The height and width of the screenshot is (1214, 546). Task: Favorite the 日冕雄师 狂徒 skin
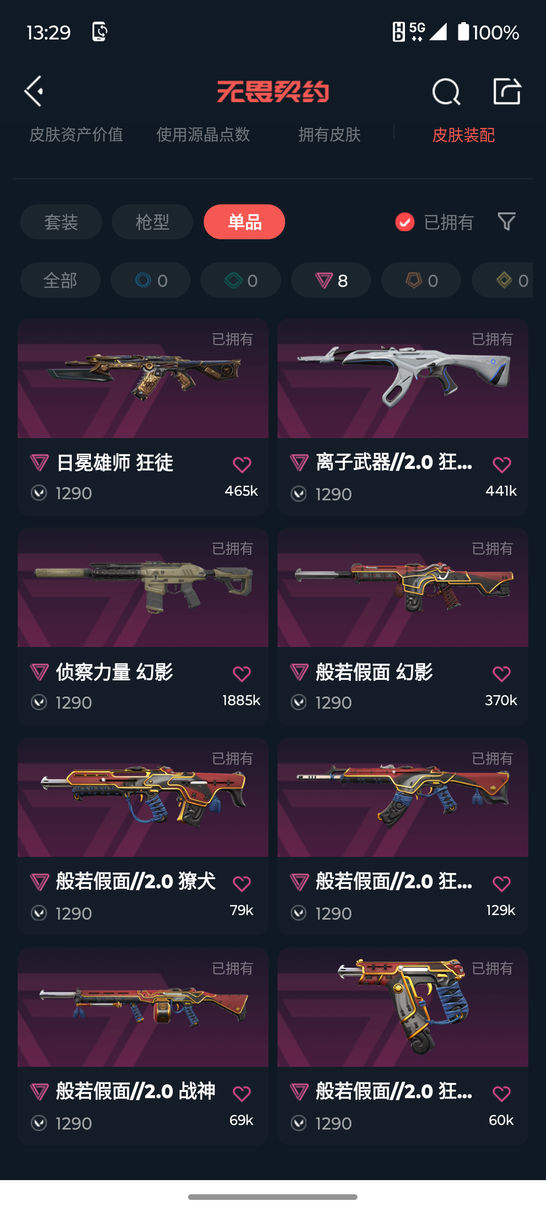pos(242,464)
